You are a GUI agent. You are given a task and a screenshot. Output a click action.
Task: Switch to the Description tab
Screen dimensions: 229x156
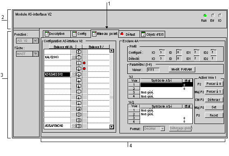pos(57,34)
